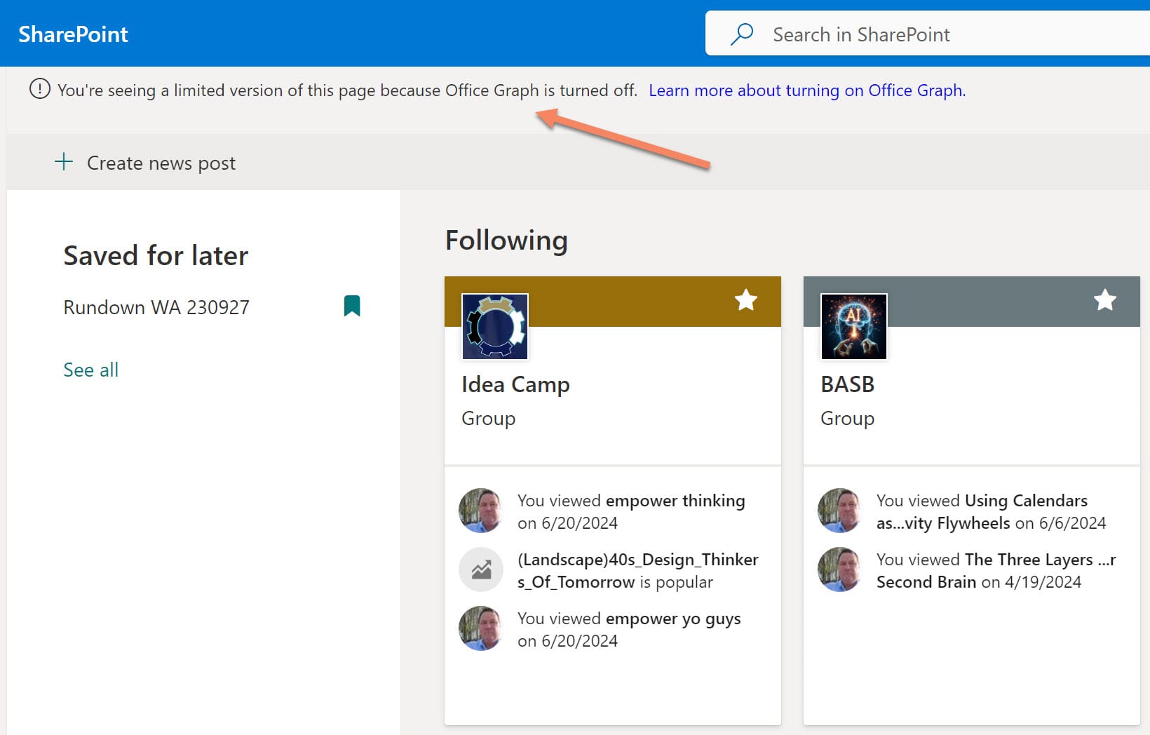Open the Idea Camp group title

tap(515, 384)
